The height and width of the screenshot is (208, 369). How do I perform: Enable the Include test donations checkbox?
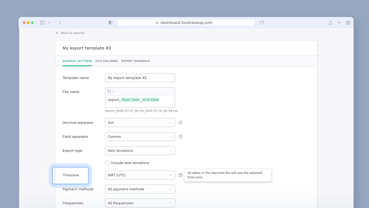point(107,163)
